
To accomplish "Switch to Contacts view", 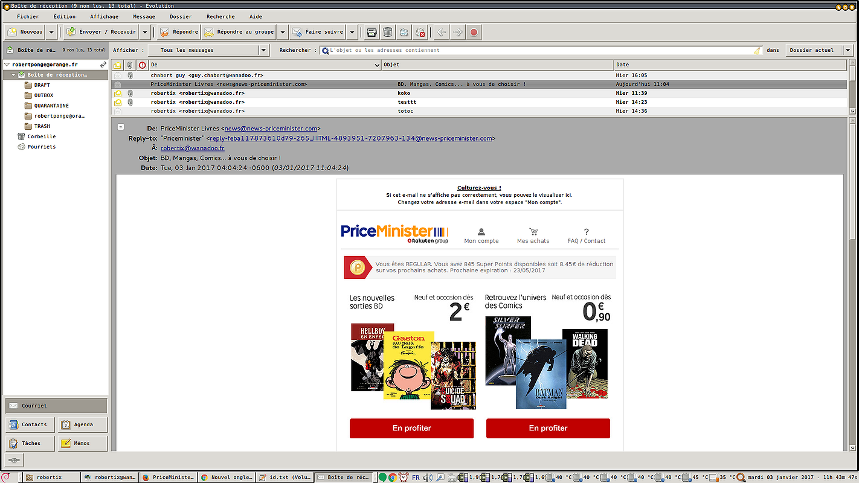I will pyautogui.click(x=30, y=424).
